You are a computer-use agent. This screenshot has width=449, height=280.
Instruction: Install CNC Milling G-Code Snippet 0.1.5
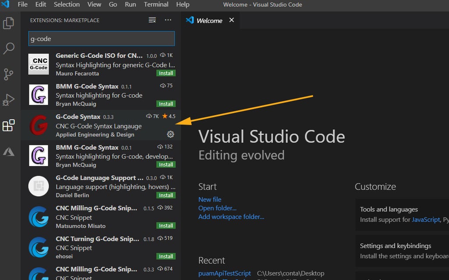coord(166,226)
